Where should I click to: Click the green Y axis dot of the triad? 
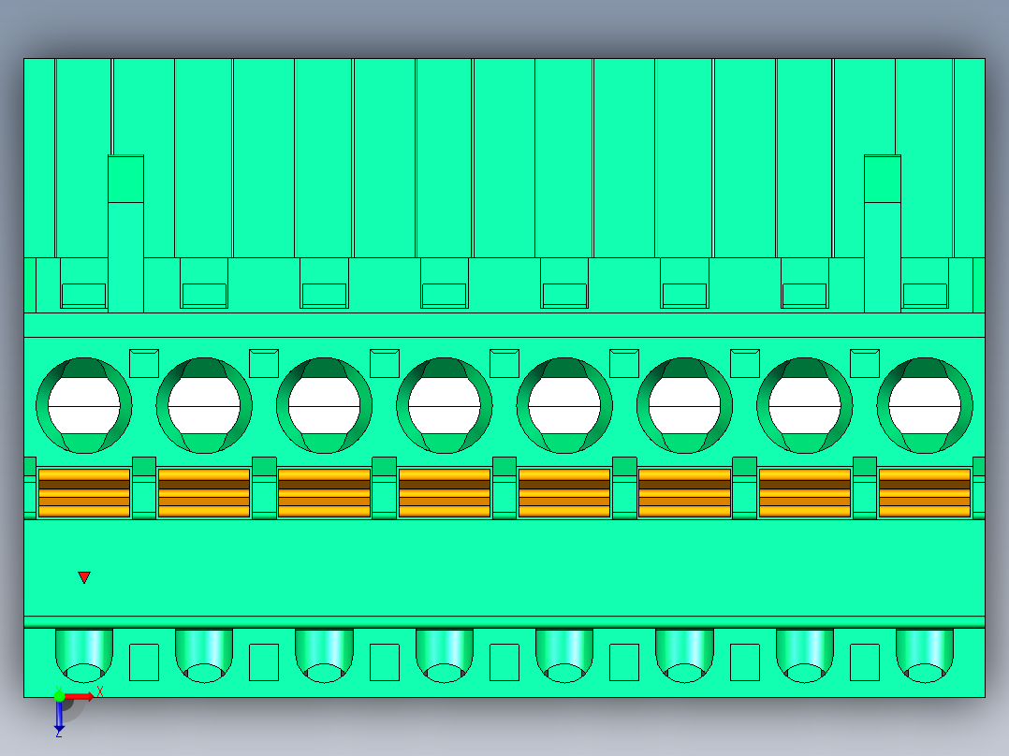(x=59, y=696)
